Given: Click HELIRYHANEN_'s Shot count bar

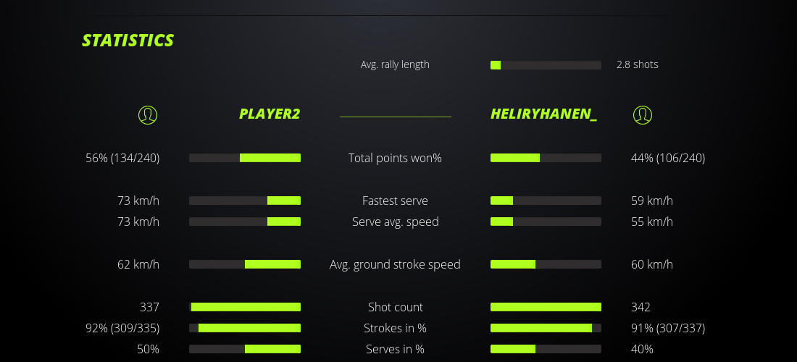Looking at the screenshot, I should [546, 307].
